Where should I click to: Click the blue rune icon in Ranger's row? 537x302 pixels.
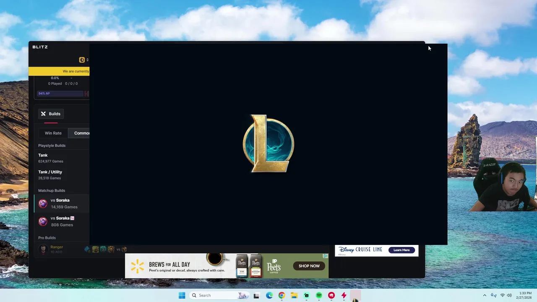click(87, 249)
